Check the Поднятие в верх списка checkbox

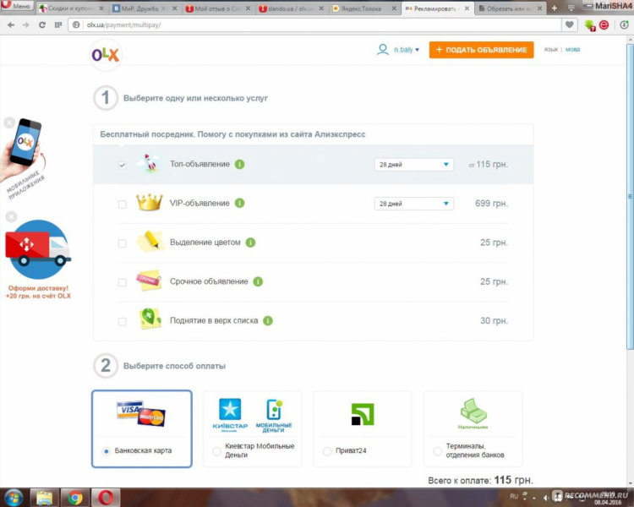(122, 321)
